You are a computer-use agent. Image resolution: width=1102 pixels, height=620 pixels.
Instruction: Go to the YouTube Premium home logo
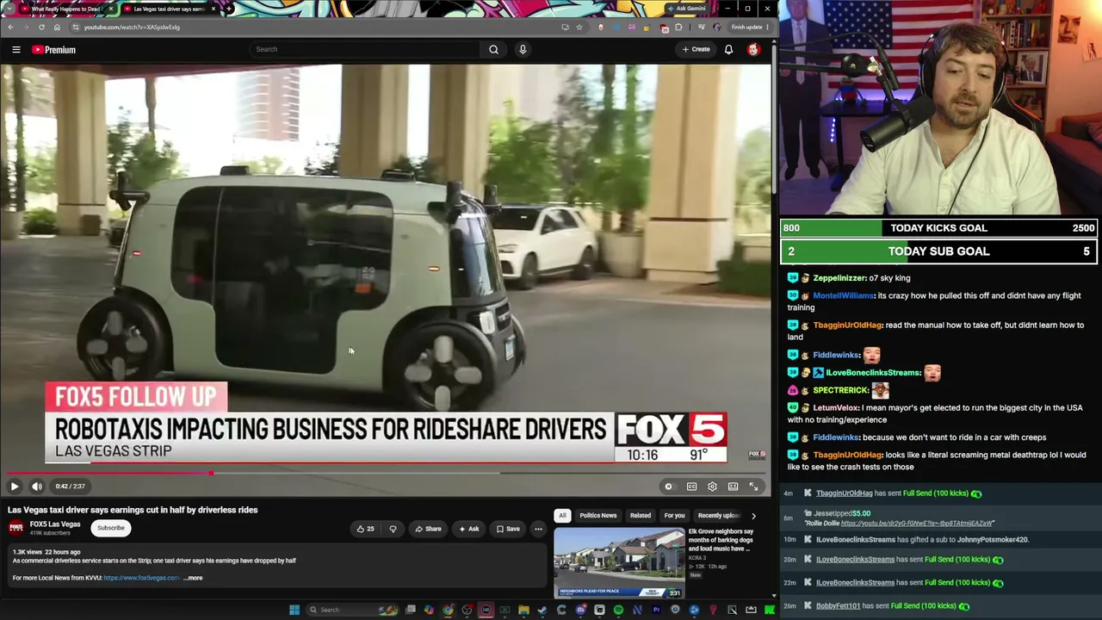pos(54,50)
